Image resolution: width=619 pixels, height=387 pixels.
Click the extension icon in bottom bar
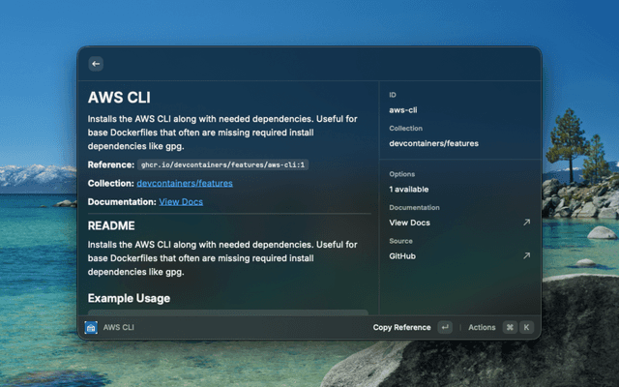tap(91, 328)
